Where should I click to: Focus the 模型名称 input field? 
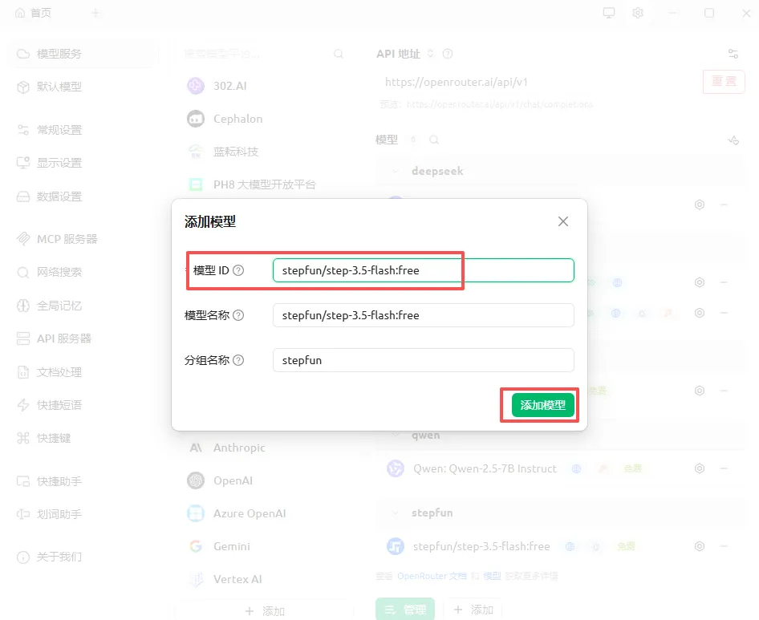click(423, 315)
